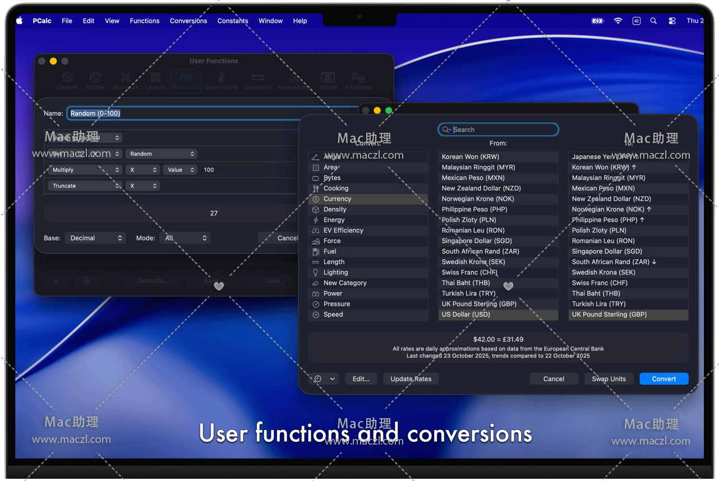Image resolution: width=719 pixels, height=481 pixels.
Task: Open the Base Decimal dropdown
Action: pos(95,238)
